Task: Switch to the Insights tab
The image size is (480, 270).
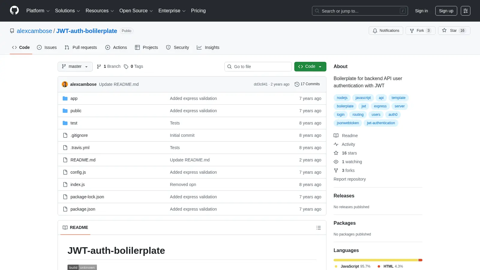Action: pyautogui.click(x=208, y=47)
